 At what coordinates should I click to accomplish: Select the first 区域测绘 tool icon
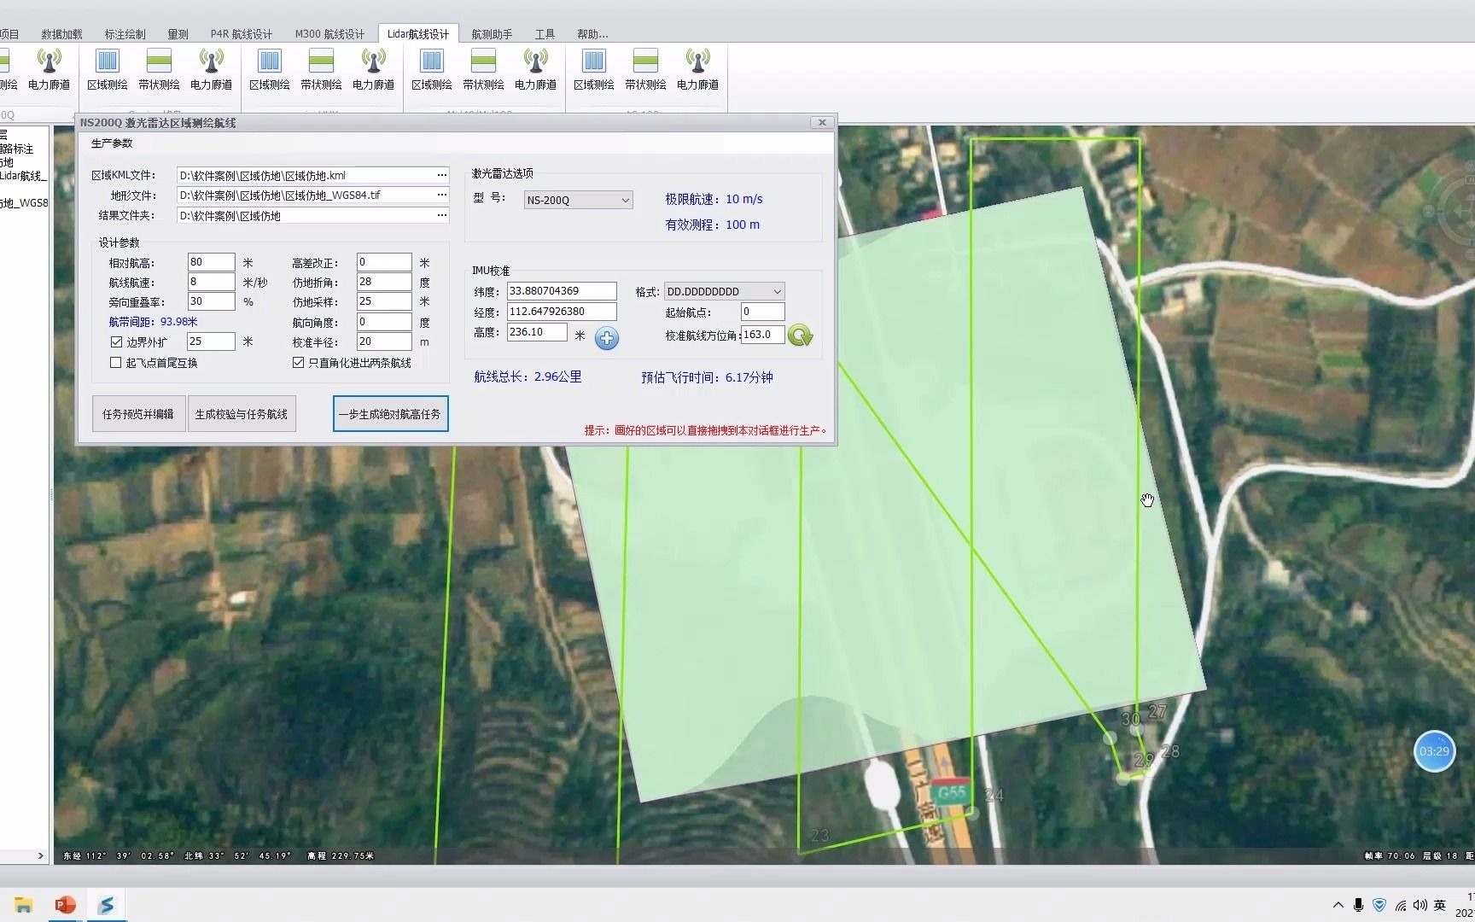click(107, 68)
